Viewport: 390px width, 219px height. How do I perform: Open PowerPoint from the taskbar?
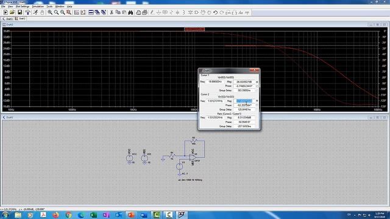131,215
